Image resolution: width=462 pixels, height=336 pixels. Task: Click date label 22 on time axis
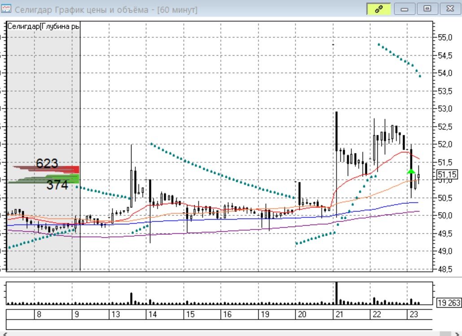click(377, 314)
